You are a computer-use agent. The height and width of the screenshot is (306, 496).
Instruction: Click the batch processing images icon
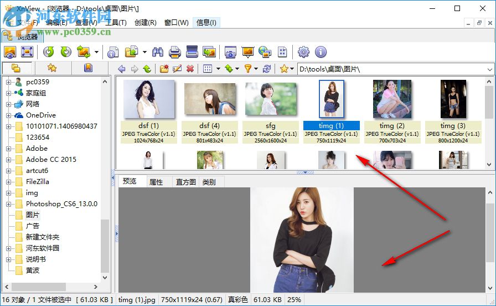(x=209, y=52)
